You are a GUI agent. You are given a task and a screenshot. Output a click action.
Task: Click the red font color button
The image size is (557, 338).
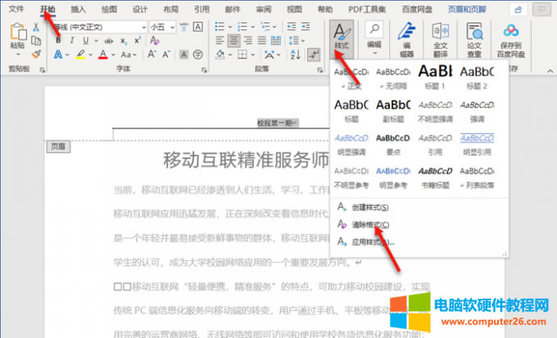(102, 54)
